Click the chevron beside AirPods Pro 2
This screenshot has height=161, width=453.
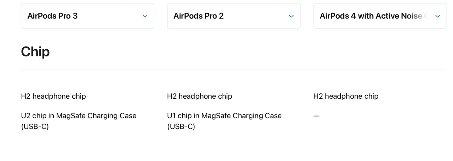pos(291,16)
